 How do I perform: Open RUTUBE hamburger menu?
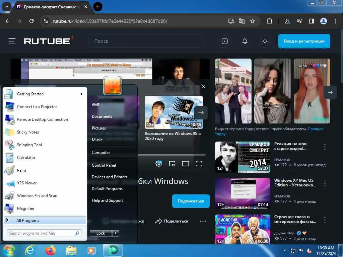(x=12, y=41)
